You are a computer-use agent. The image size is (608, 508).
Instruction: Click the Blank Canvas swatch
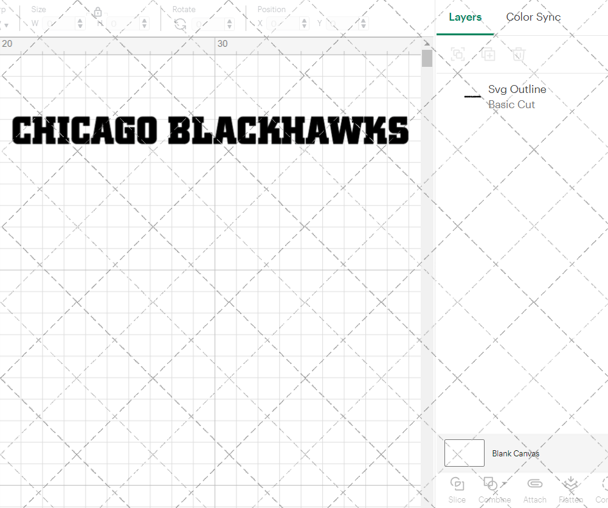[464, 453]
